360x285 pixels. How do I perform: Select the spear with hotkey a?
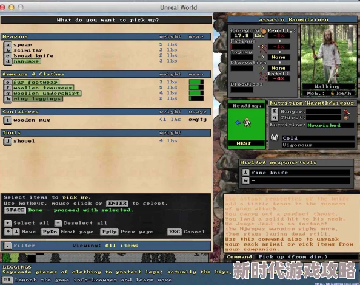pyautogui.click(x=8, y=44)
